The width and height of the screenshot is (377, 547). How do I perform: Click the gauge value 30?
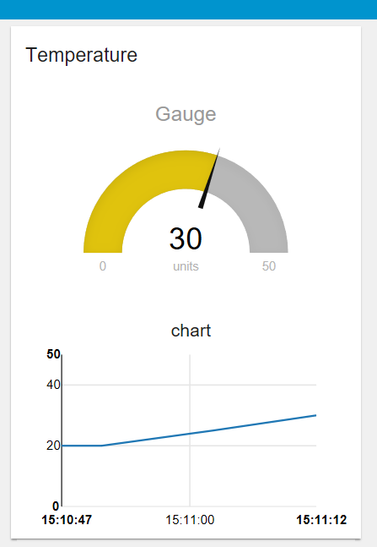point(186,238)
